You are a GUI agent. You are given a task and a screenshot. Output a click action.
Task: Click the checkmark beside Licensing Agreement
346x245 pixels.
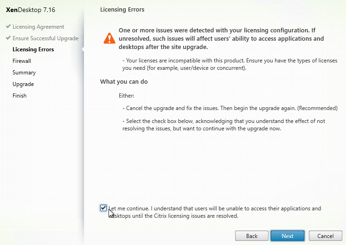pos(8,26)
